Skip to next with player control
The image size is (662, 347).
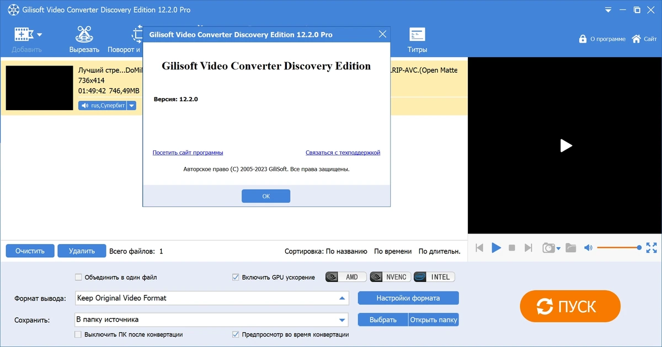click(x=528, y=248)
